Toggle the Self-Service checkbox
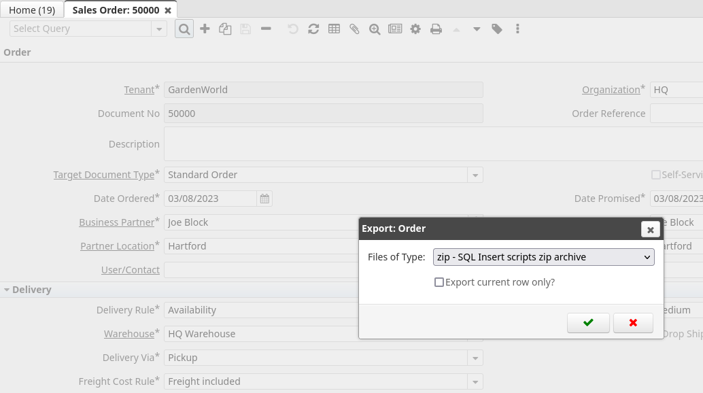 point(655,175)
